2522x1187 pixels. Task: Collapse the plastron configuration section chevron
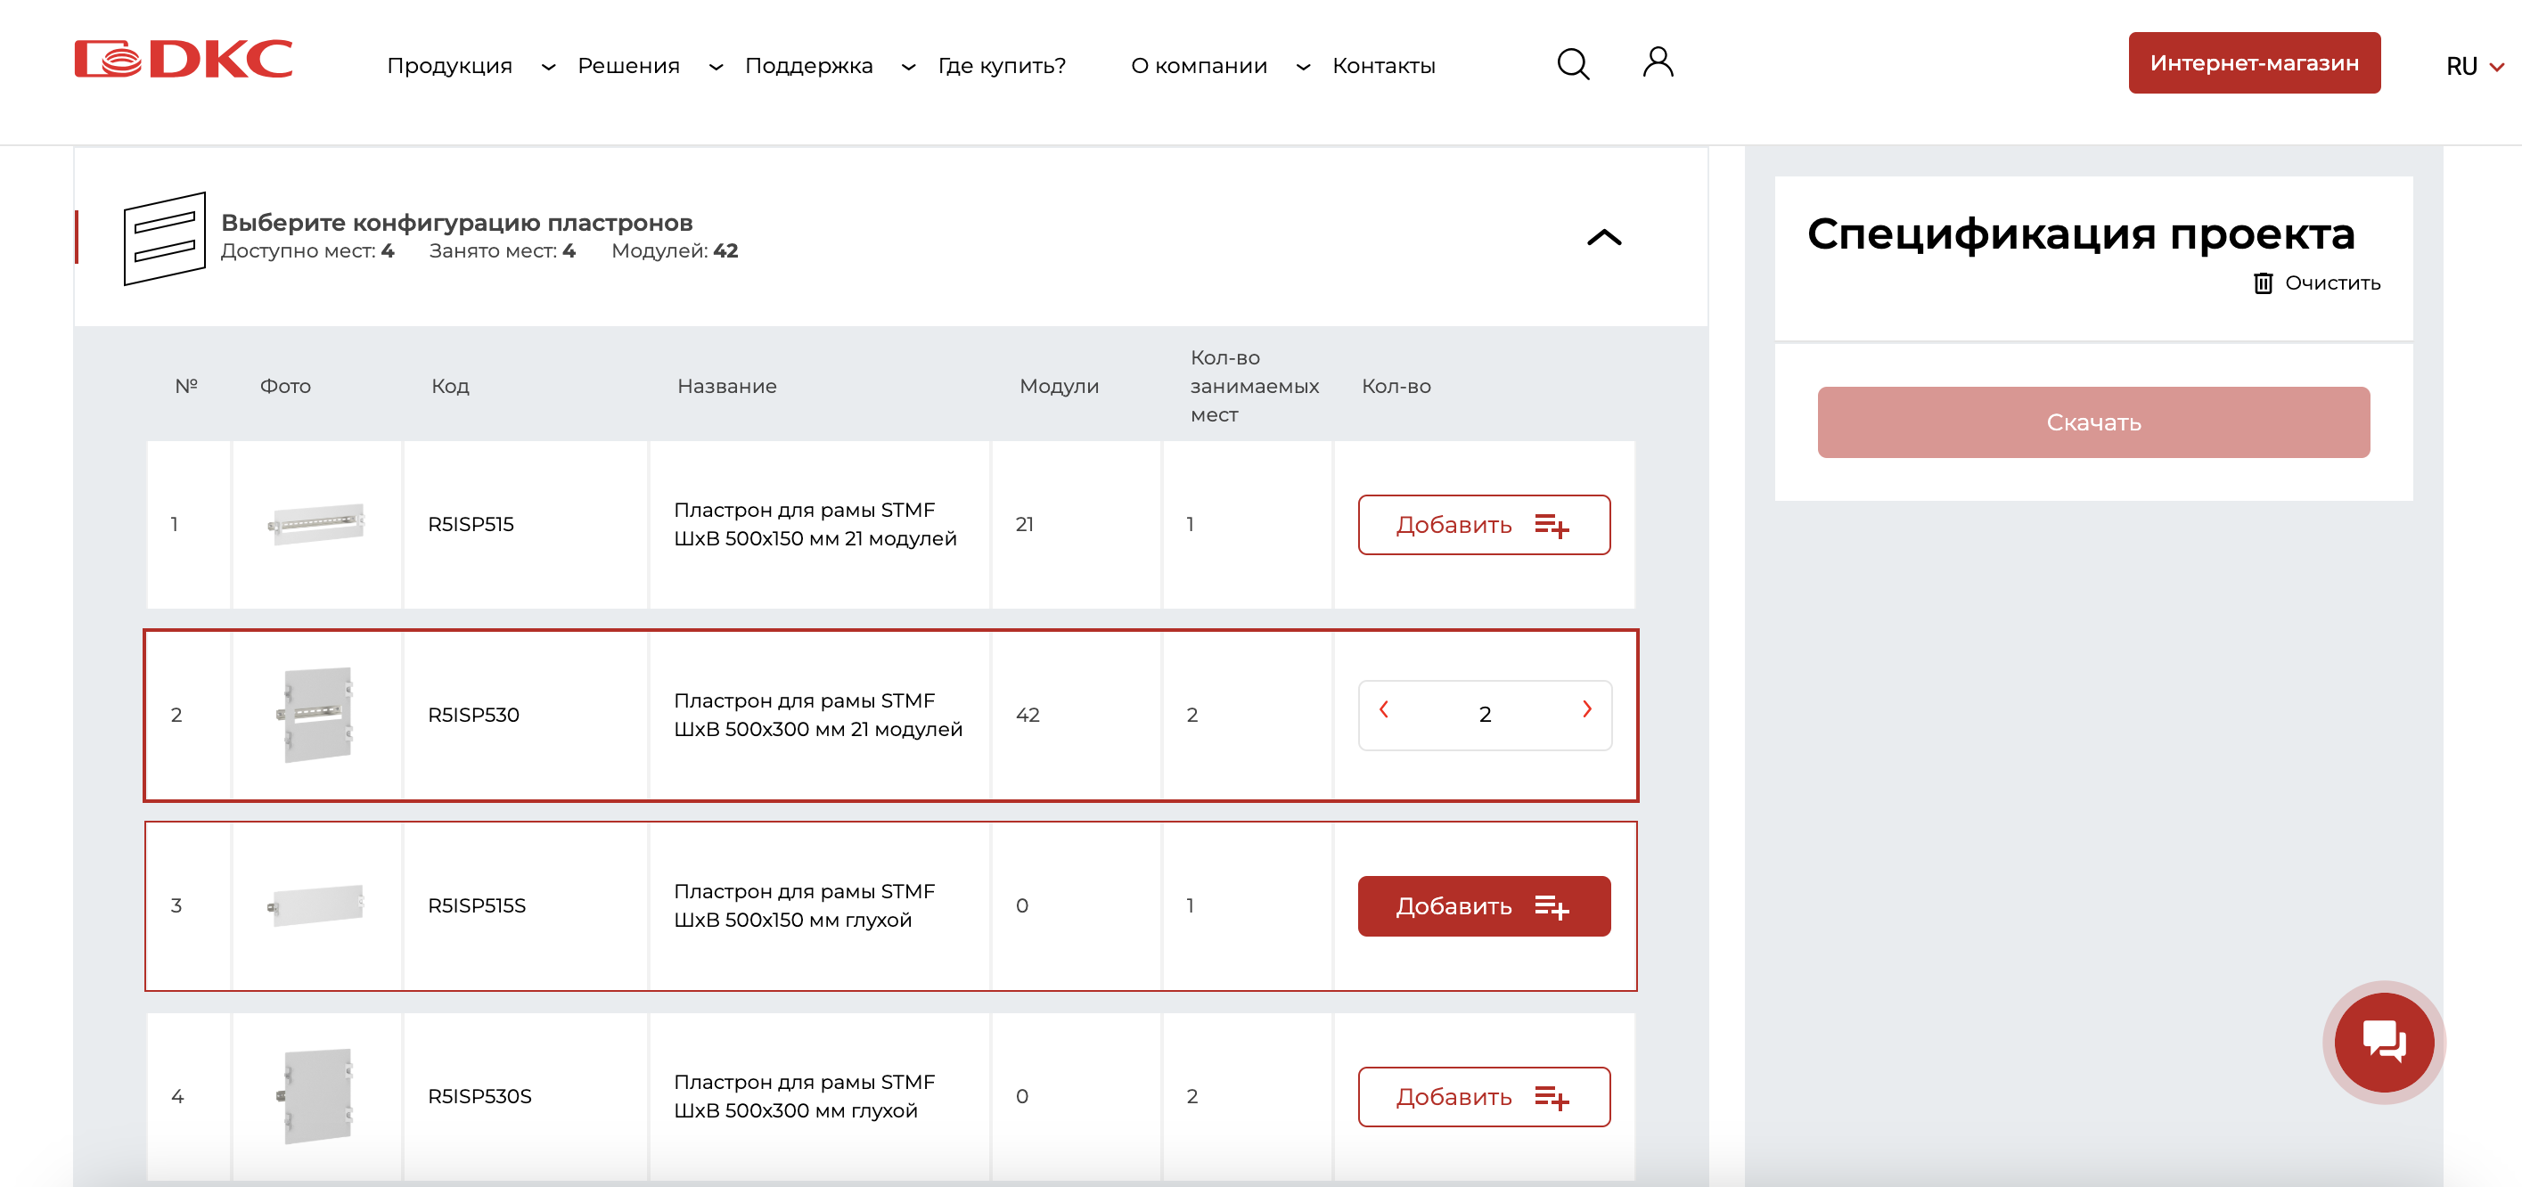pyautogui.click(x=1604, y=237)
